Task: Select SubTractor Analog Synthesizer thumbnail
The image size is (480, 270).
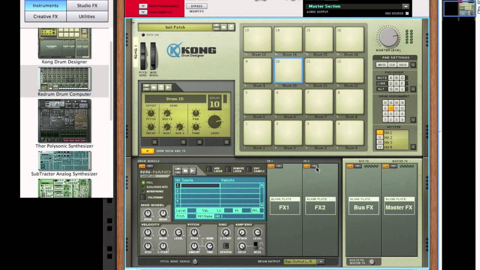Action: point(64,161)
